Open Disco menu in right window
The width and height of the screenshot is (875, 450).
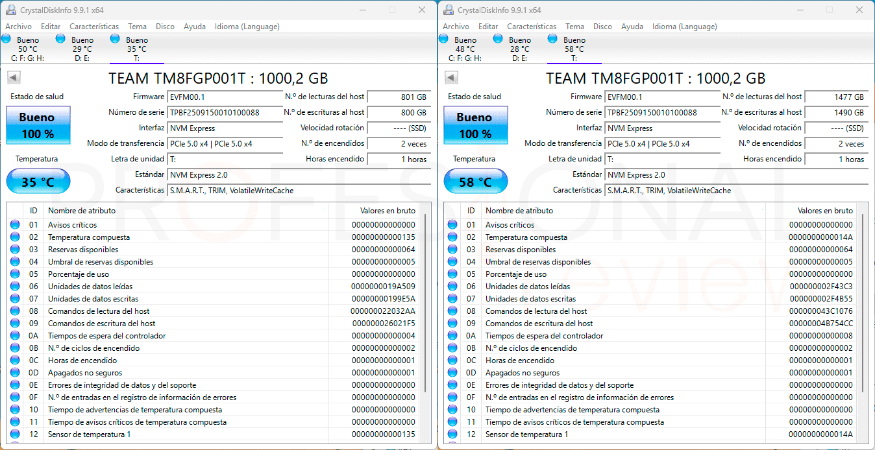coord(602,27)
